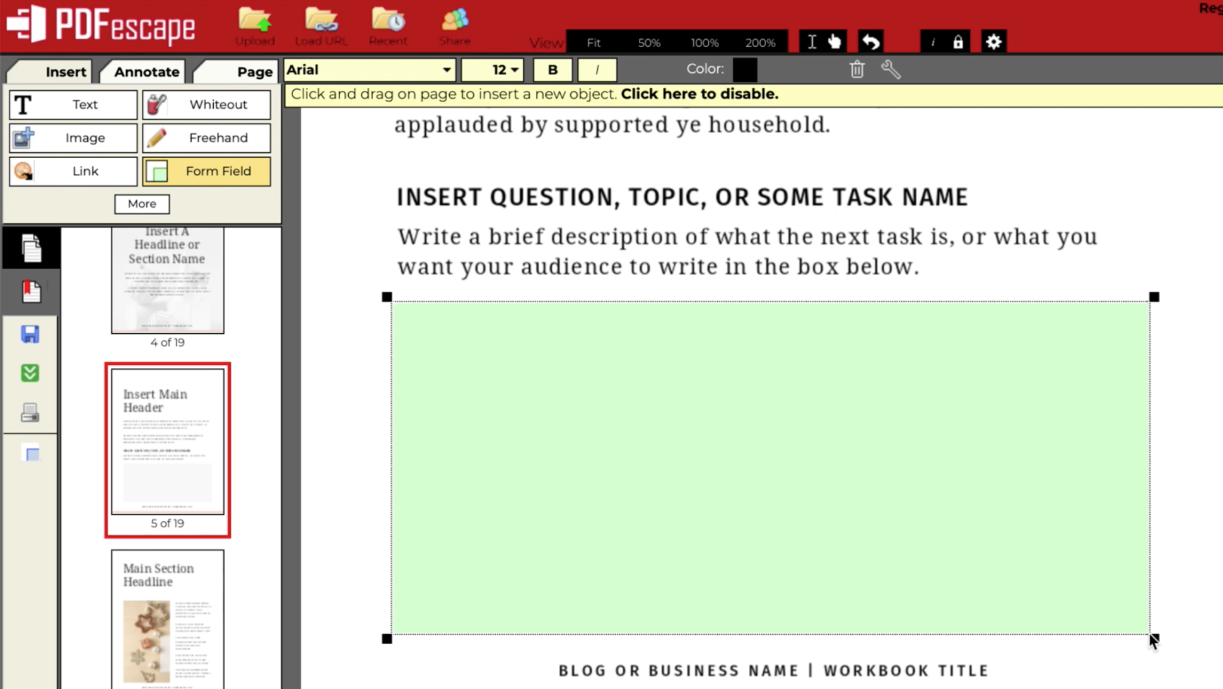Click the Share icon
The height and width of the screenshot is (689, 1223).
(454, 21)
